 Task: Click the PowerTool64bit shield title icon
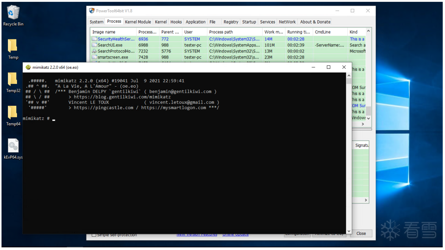coord(92,11)
